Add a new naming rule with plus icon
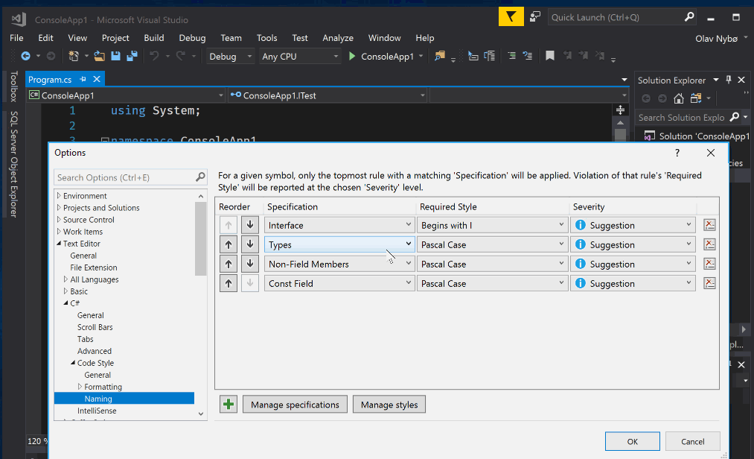This screenshot has width=754, height=459. (228, 404)
